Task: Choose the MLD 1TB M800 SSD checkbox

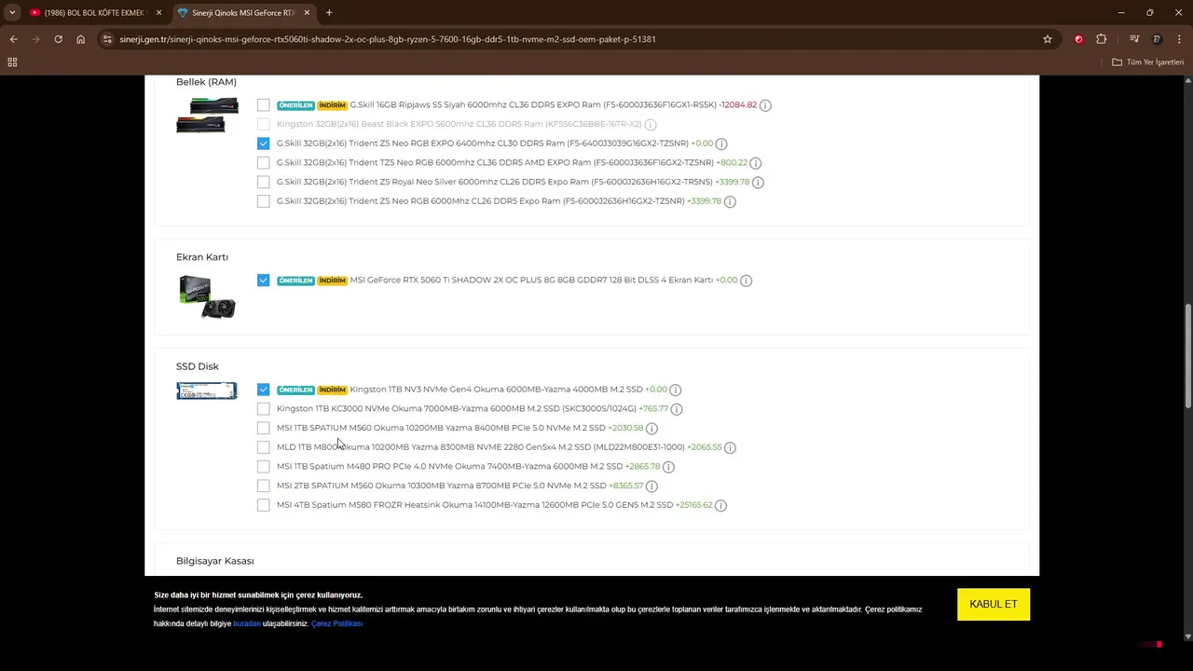Action: [264, 447]
